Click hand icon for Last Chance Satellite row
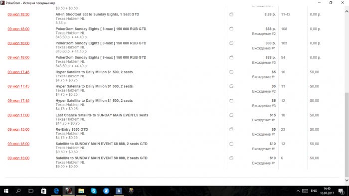Screen dimensions: 349x196 [x=231, y=115]
